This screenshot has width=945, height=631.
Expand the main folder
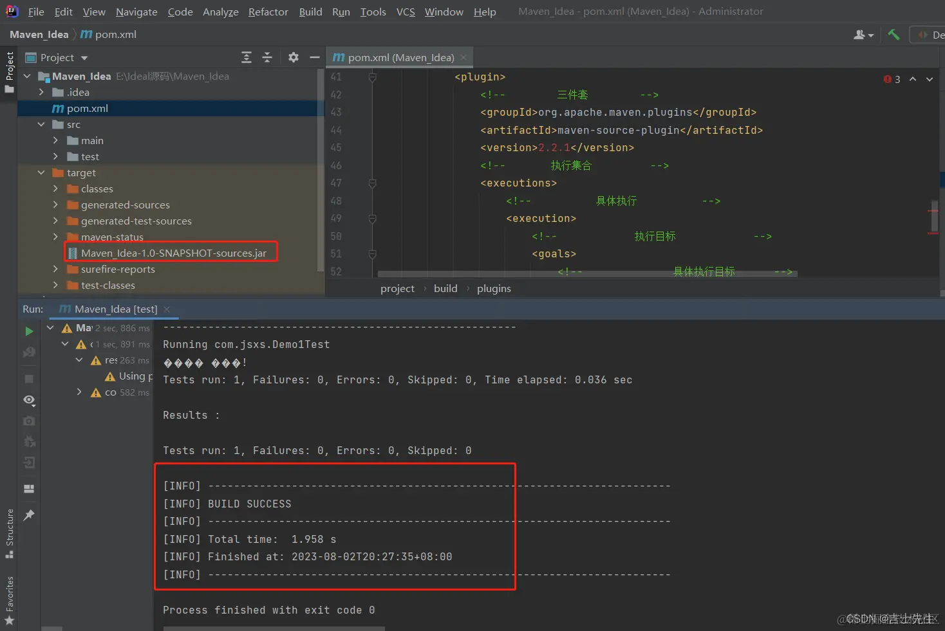tap(55, 140)
